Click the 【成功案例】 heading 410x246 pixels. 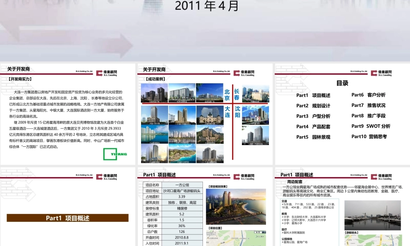click(x=155, y=79)
